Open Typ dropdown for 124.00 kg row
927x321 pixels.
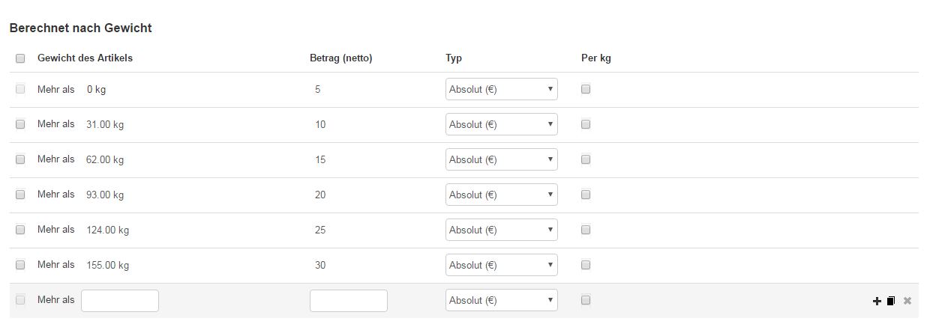tap(501, 230)
